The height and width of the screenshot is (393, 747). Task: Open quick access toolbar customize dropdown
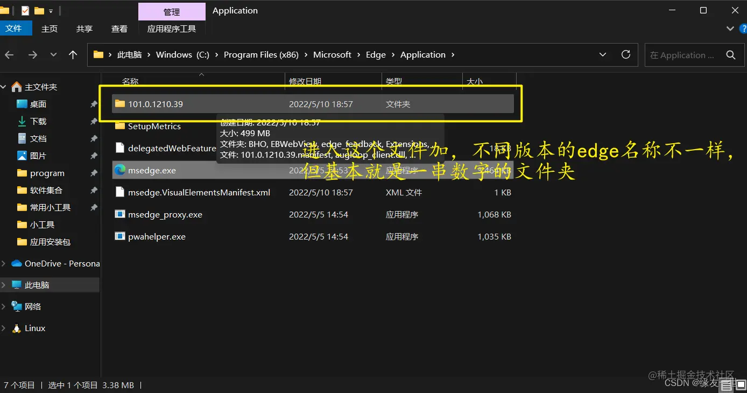click(x=51, y=11)
